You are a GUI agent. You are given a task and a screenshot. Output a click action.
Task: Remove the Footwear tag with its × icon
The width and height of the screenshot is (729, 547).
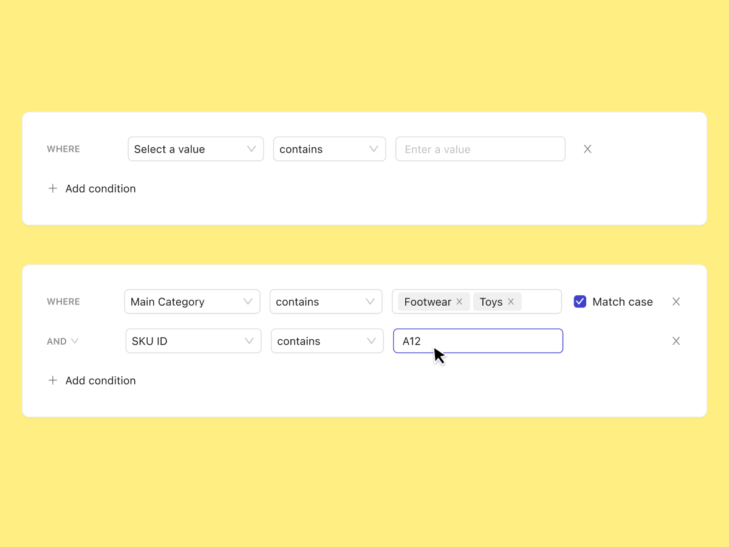tap(460, 301)
